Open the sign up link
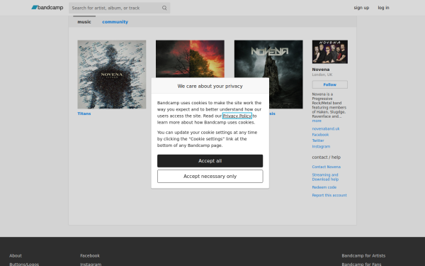Image resolution: width=425 pixels, height=266 pixels. pyautogui.click(x=361, y=8)
